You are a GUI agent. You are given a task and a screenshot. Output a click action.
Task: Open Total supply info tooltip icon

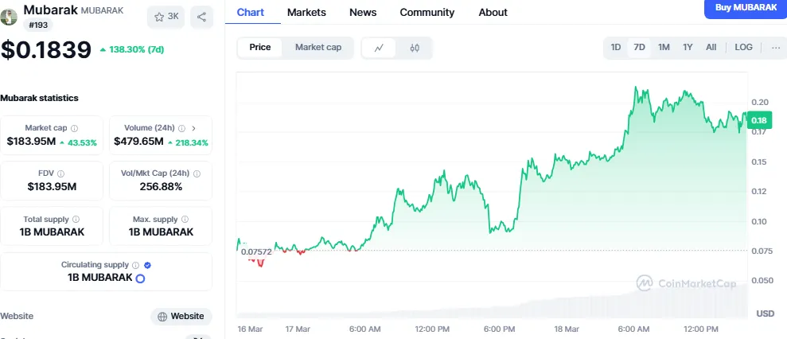76,220
